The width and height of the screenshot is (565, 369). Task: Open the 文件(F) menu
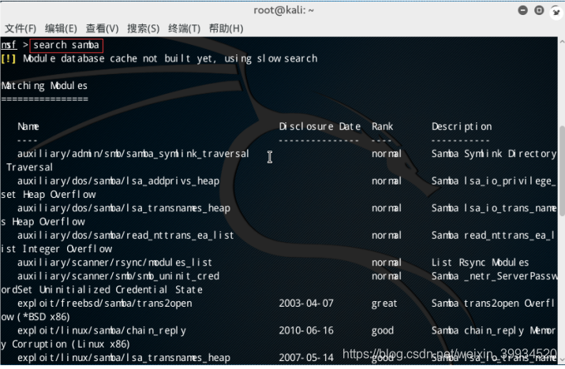[21, 28]
